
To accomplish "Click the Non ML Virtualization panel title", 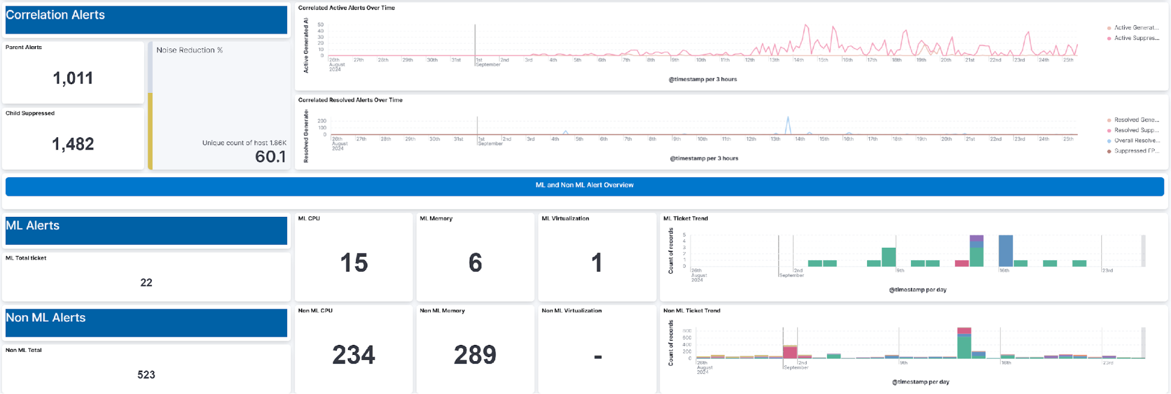I will pos(572,311).
